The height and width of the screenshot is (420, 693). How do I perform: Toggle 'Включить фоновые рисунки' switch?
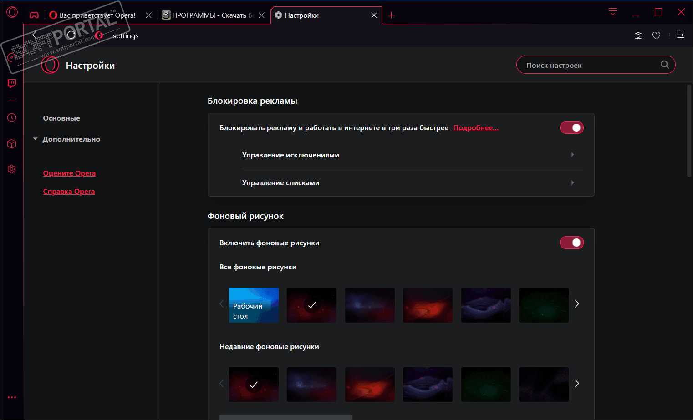point(572,243)
